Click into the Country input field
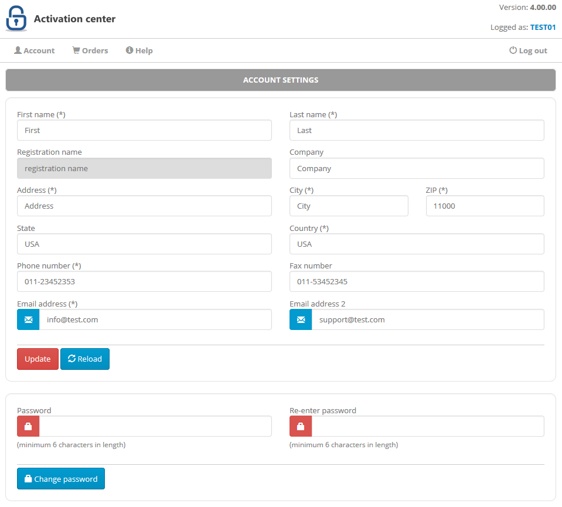 tap(417, 244)
